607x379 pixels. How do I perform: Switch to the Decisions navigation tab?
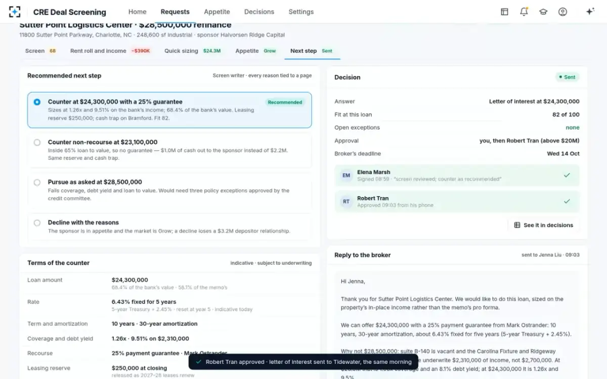(259, 12)
